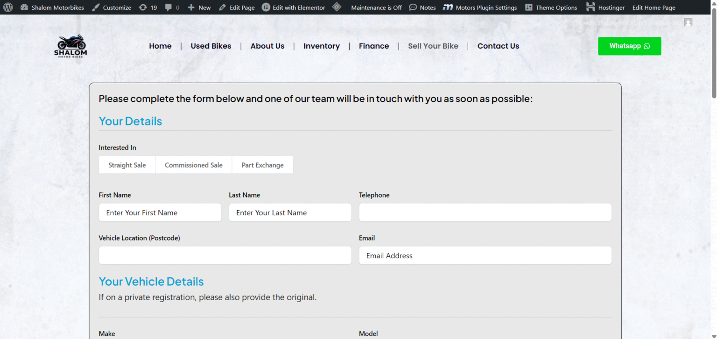Click the WordPress logo icon
Image resolution: width=717 pixels, height=339 pixels.
click(8, 7)
